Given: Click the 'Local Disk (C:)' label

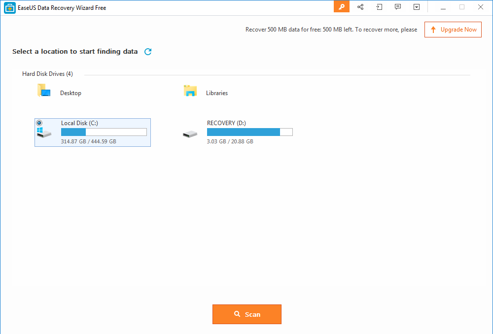Looking at the screenshot, I should click(79, 123).
